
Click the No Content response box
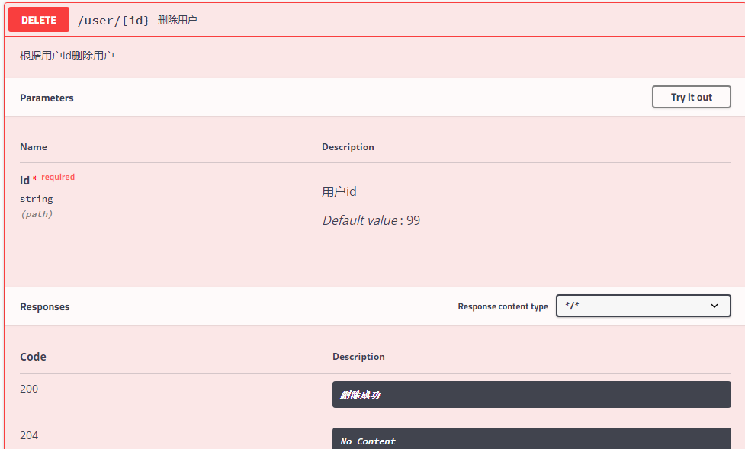pos(531,438)
